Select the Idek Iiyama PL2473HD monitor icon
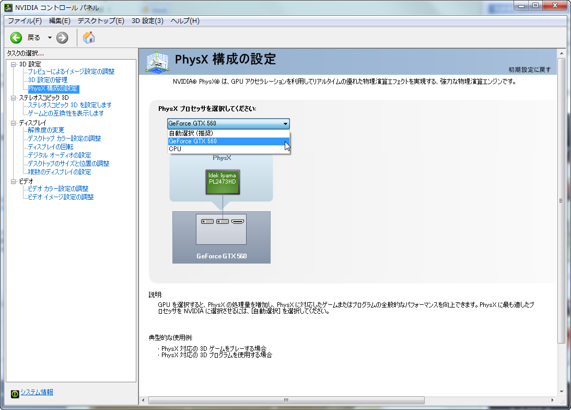571x410 pixels. pos(223,181)
